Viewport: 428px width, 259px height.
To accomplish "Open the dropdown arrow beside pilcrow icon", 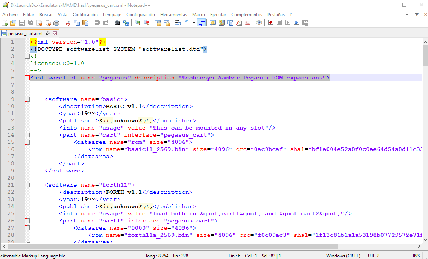I will 194,23.
